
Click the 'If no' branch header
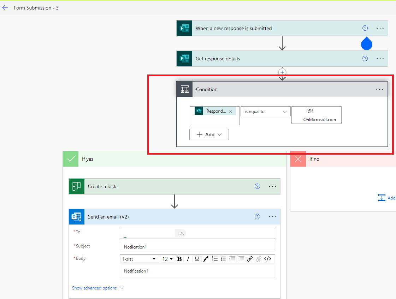[x=343, y=159]
